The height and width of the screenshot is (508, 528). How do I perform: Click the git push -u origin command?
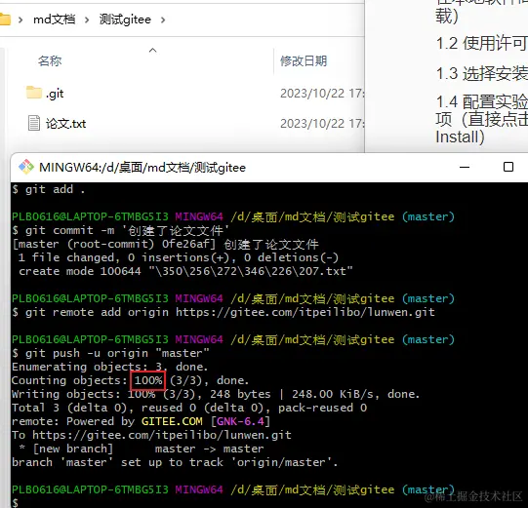[x=111, y=353]
